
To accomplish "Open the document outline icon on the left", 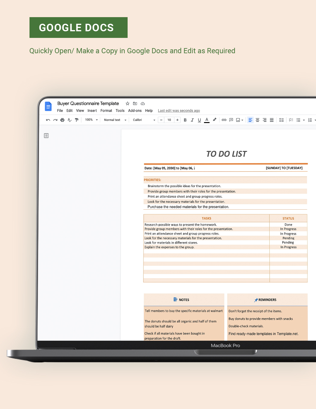I will pyautogui.click(x=46, y=135).
